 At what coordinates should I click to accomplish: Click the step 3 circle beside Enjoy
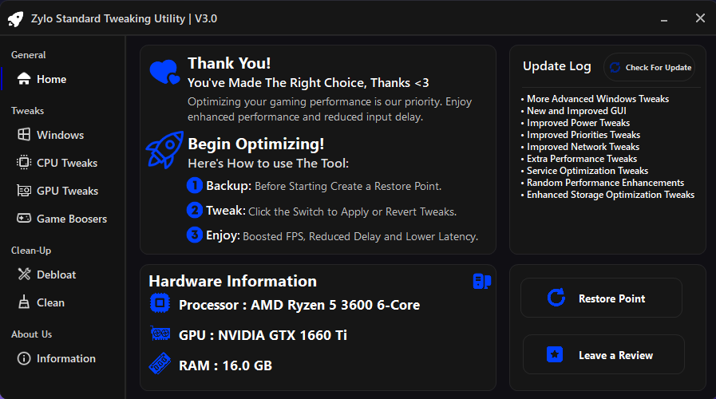(195, 235)
